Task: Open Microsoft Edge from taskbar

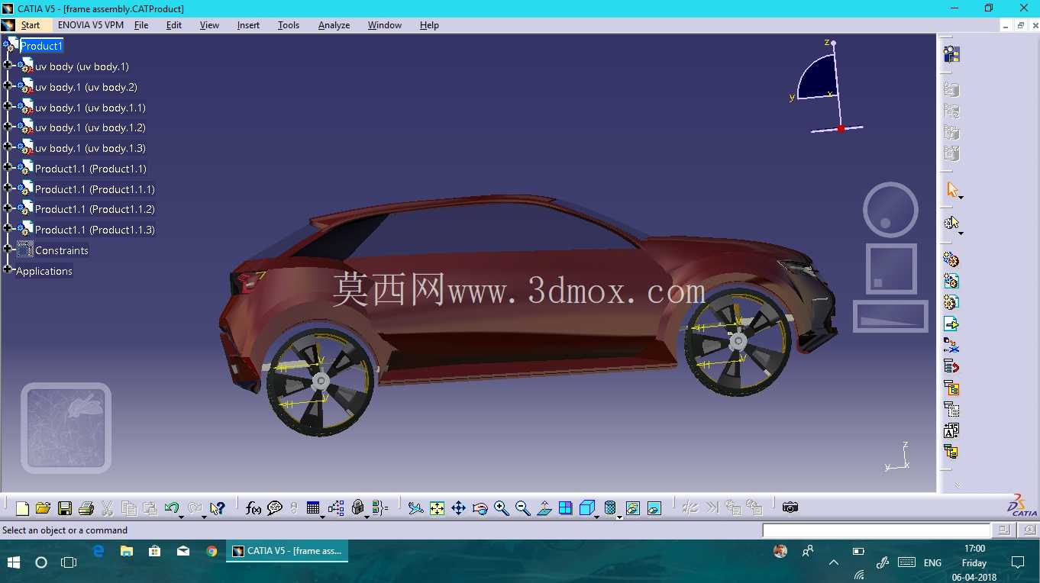Action: coord(98,551)
